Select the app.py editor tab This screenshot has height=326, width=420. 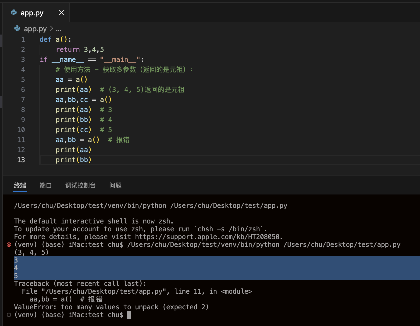pyautogui.click(x=32, y=13)
